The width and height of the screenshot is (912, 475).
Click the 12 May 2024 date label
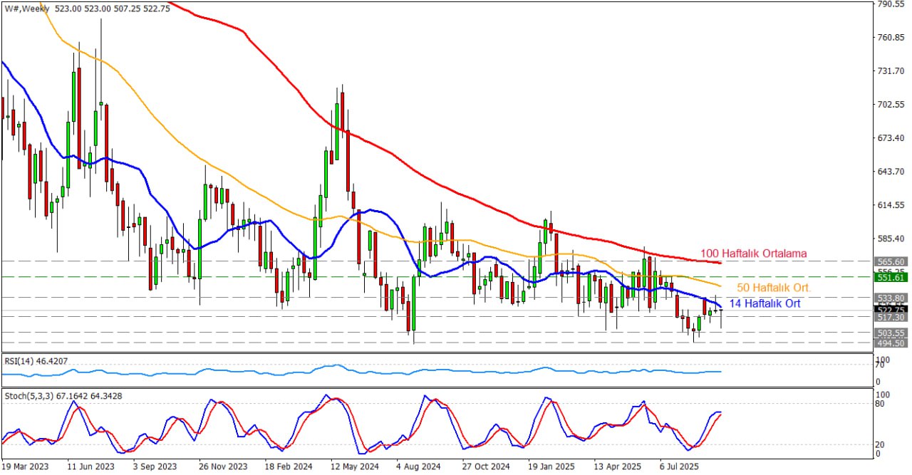(x=350, y=467)
